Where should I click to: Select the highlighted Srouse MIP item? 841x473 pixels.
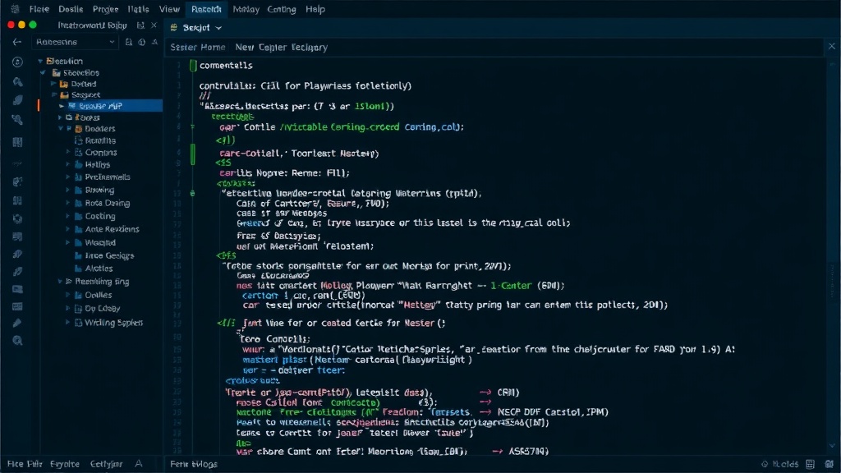pyautogui.click(x=101, y=106)
